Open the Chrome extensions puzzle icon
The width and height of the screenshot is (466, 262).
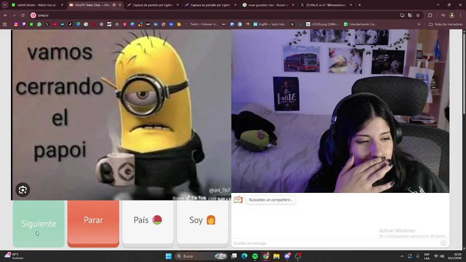coord(430,15)
